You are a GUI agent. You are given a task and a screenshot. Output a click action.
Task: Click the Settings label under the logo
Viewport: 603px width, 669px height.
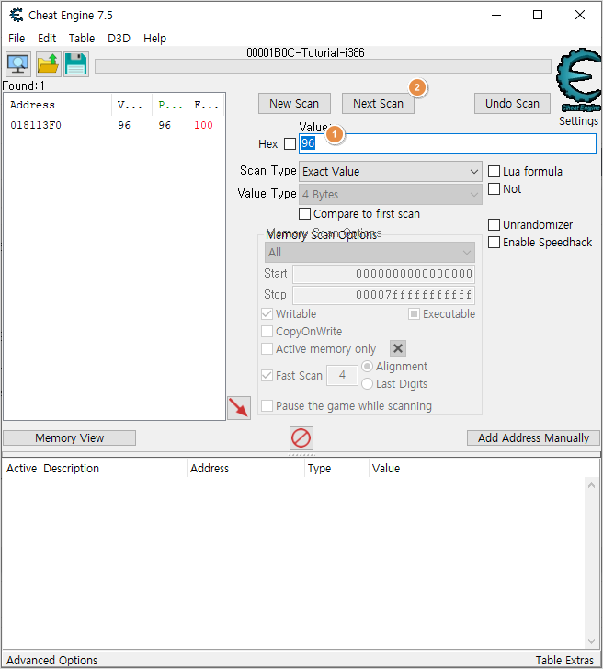pos(578,121)
